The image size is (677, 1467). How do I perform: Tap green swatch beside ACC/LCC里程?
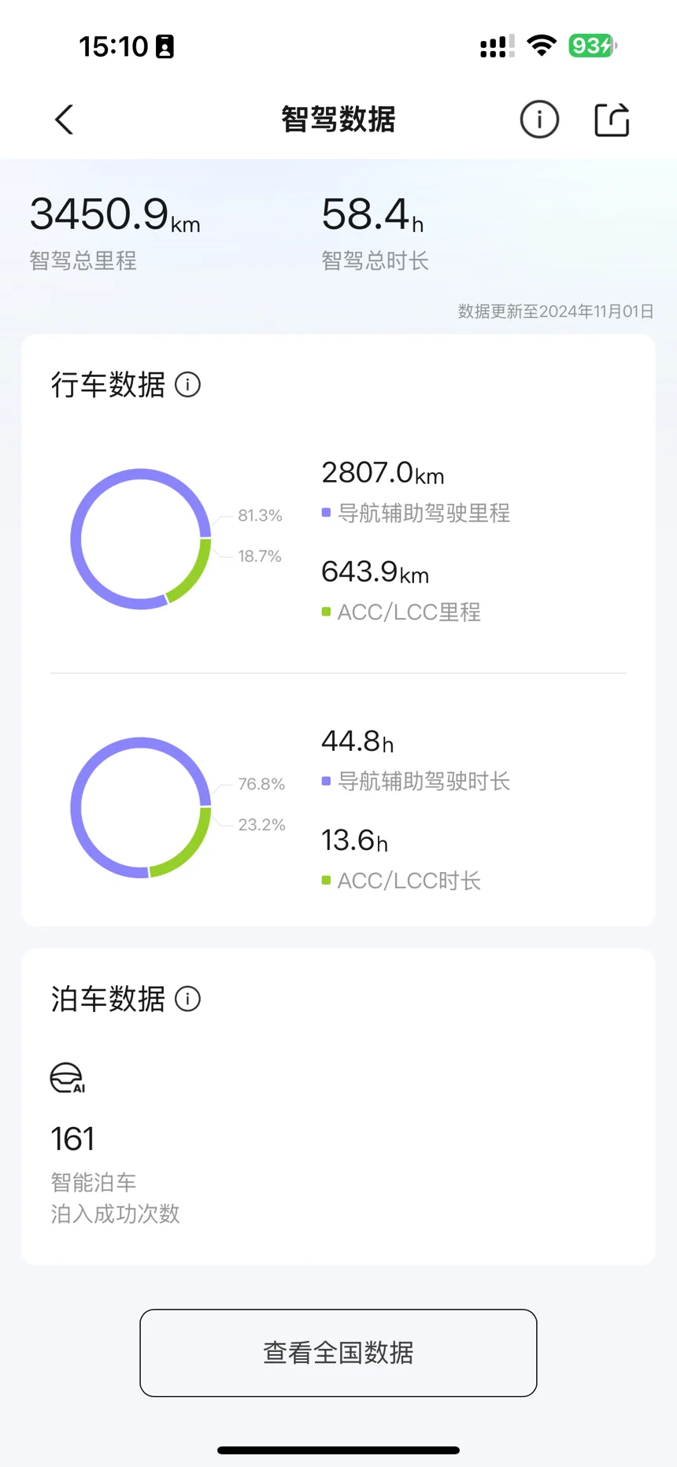[x=326, y=612]
